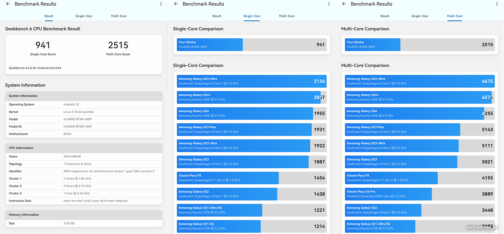Select the Instruction Sets row
504x234 pixels.
84,201
